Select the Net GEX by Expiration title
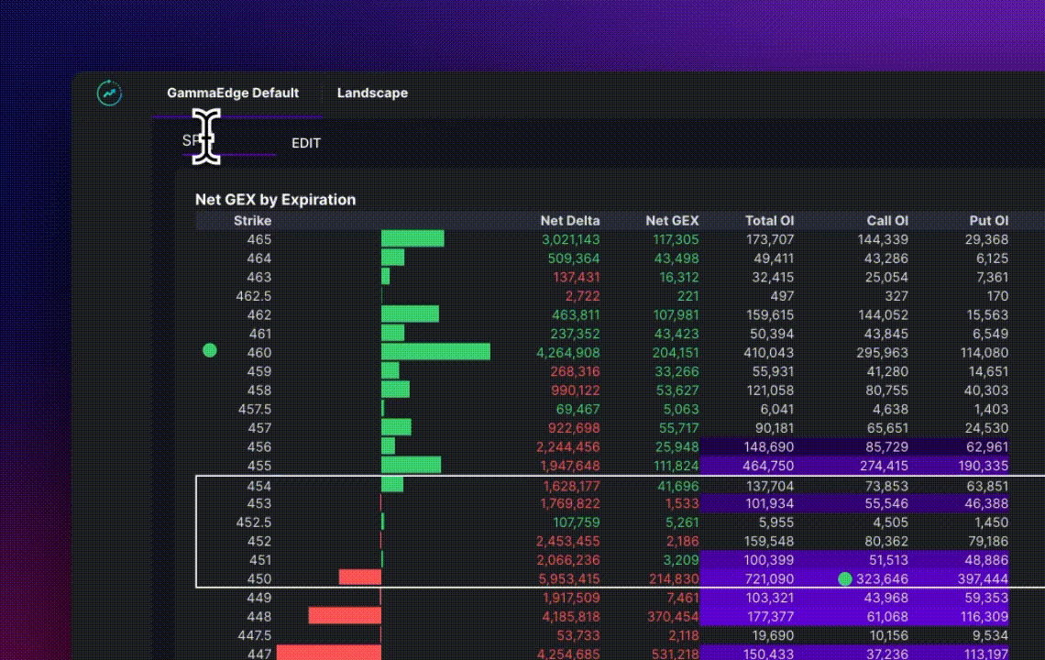 [x=275, y=199]
